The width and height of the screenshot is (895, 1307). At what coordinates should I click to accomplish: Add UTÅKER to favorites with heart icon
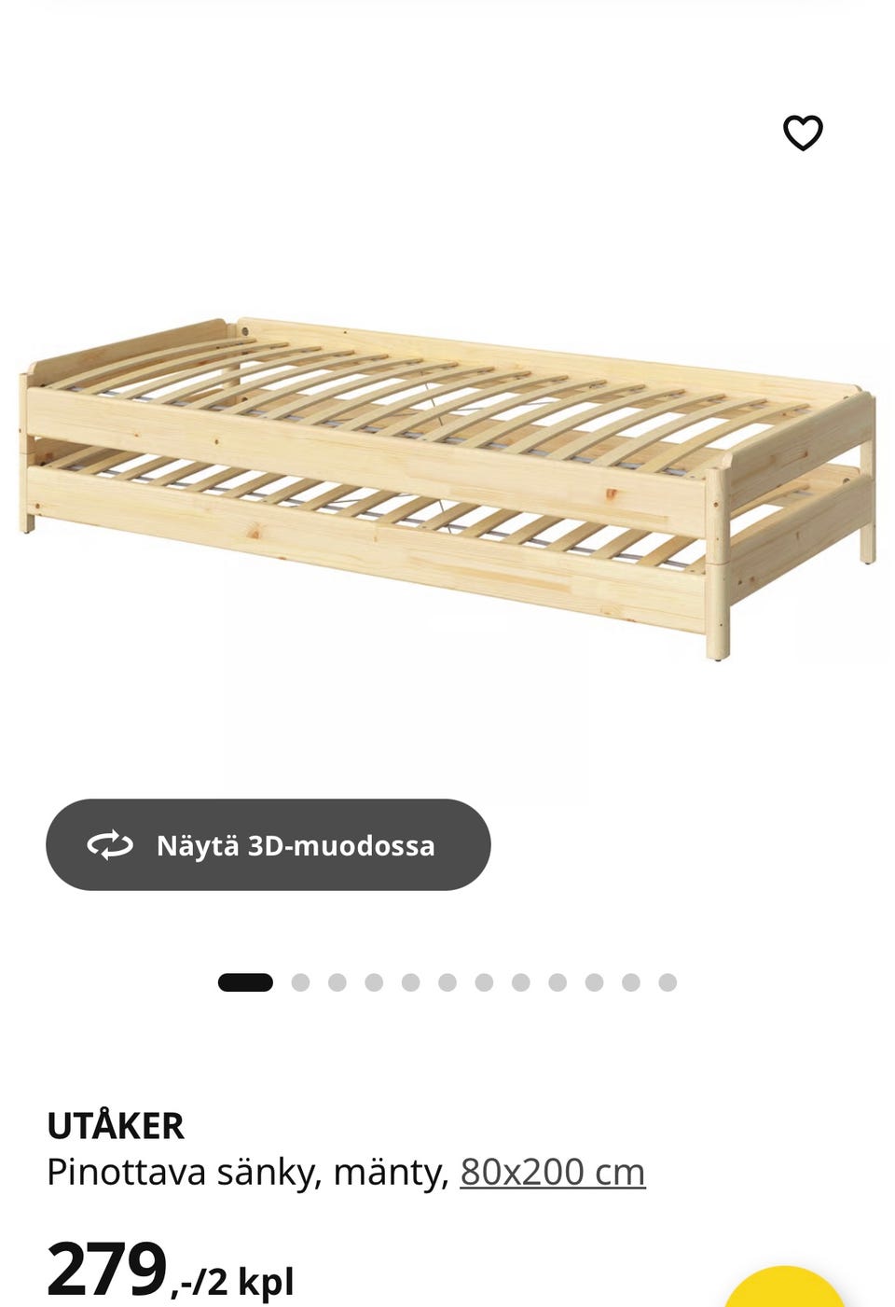[x=803, y=132]
